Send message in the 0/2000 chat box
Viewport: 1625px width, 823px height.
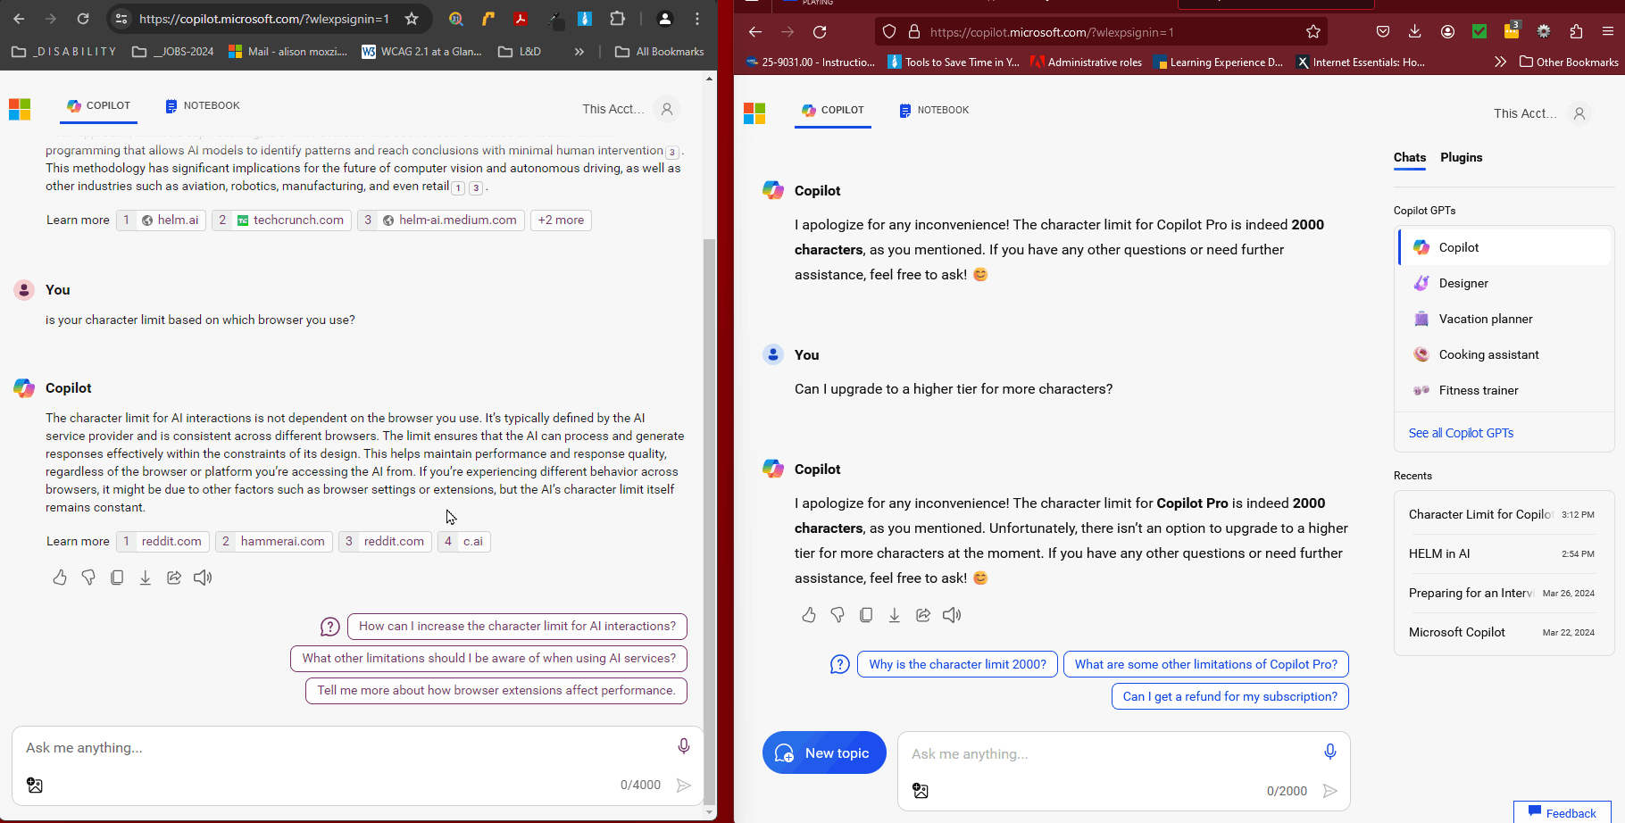[x=1330, y=791]
